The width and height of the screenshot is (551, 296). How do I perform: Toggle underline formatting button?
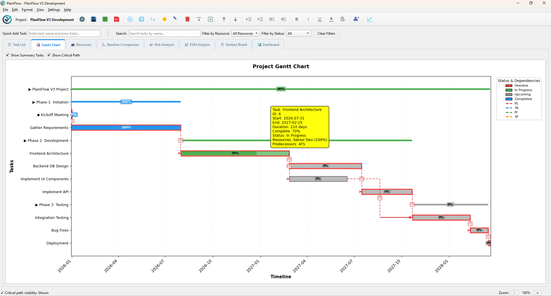pyautogui.click(x=320, y=19)
